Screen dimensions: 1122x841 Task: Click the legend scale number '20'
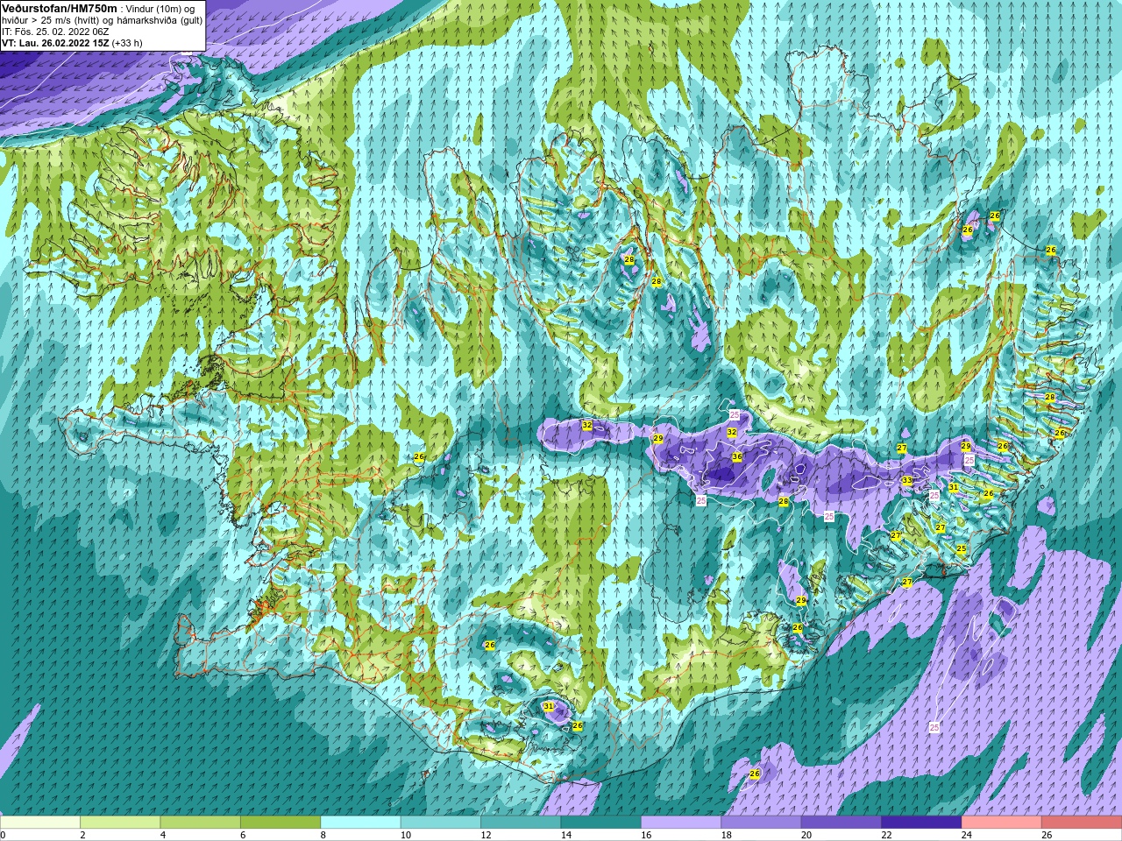click(x=806, y=836)
